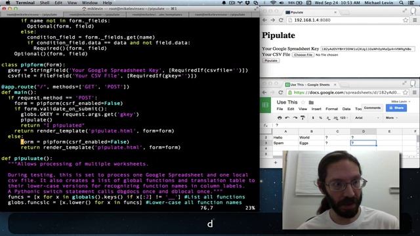This screenshot has height=236, width=420.
Task: Open Chrome menu in Google Sheets window
Action: 415,92
